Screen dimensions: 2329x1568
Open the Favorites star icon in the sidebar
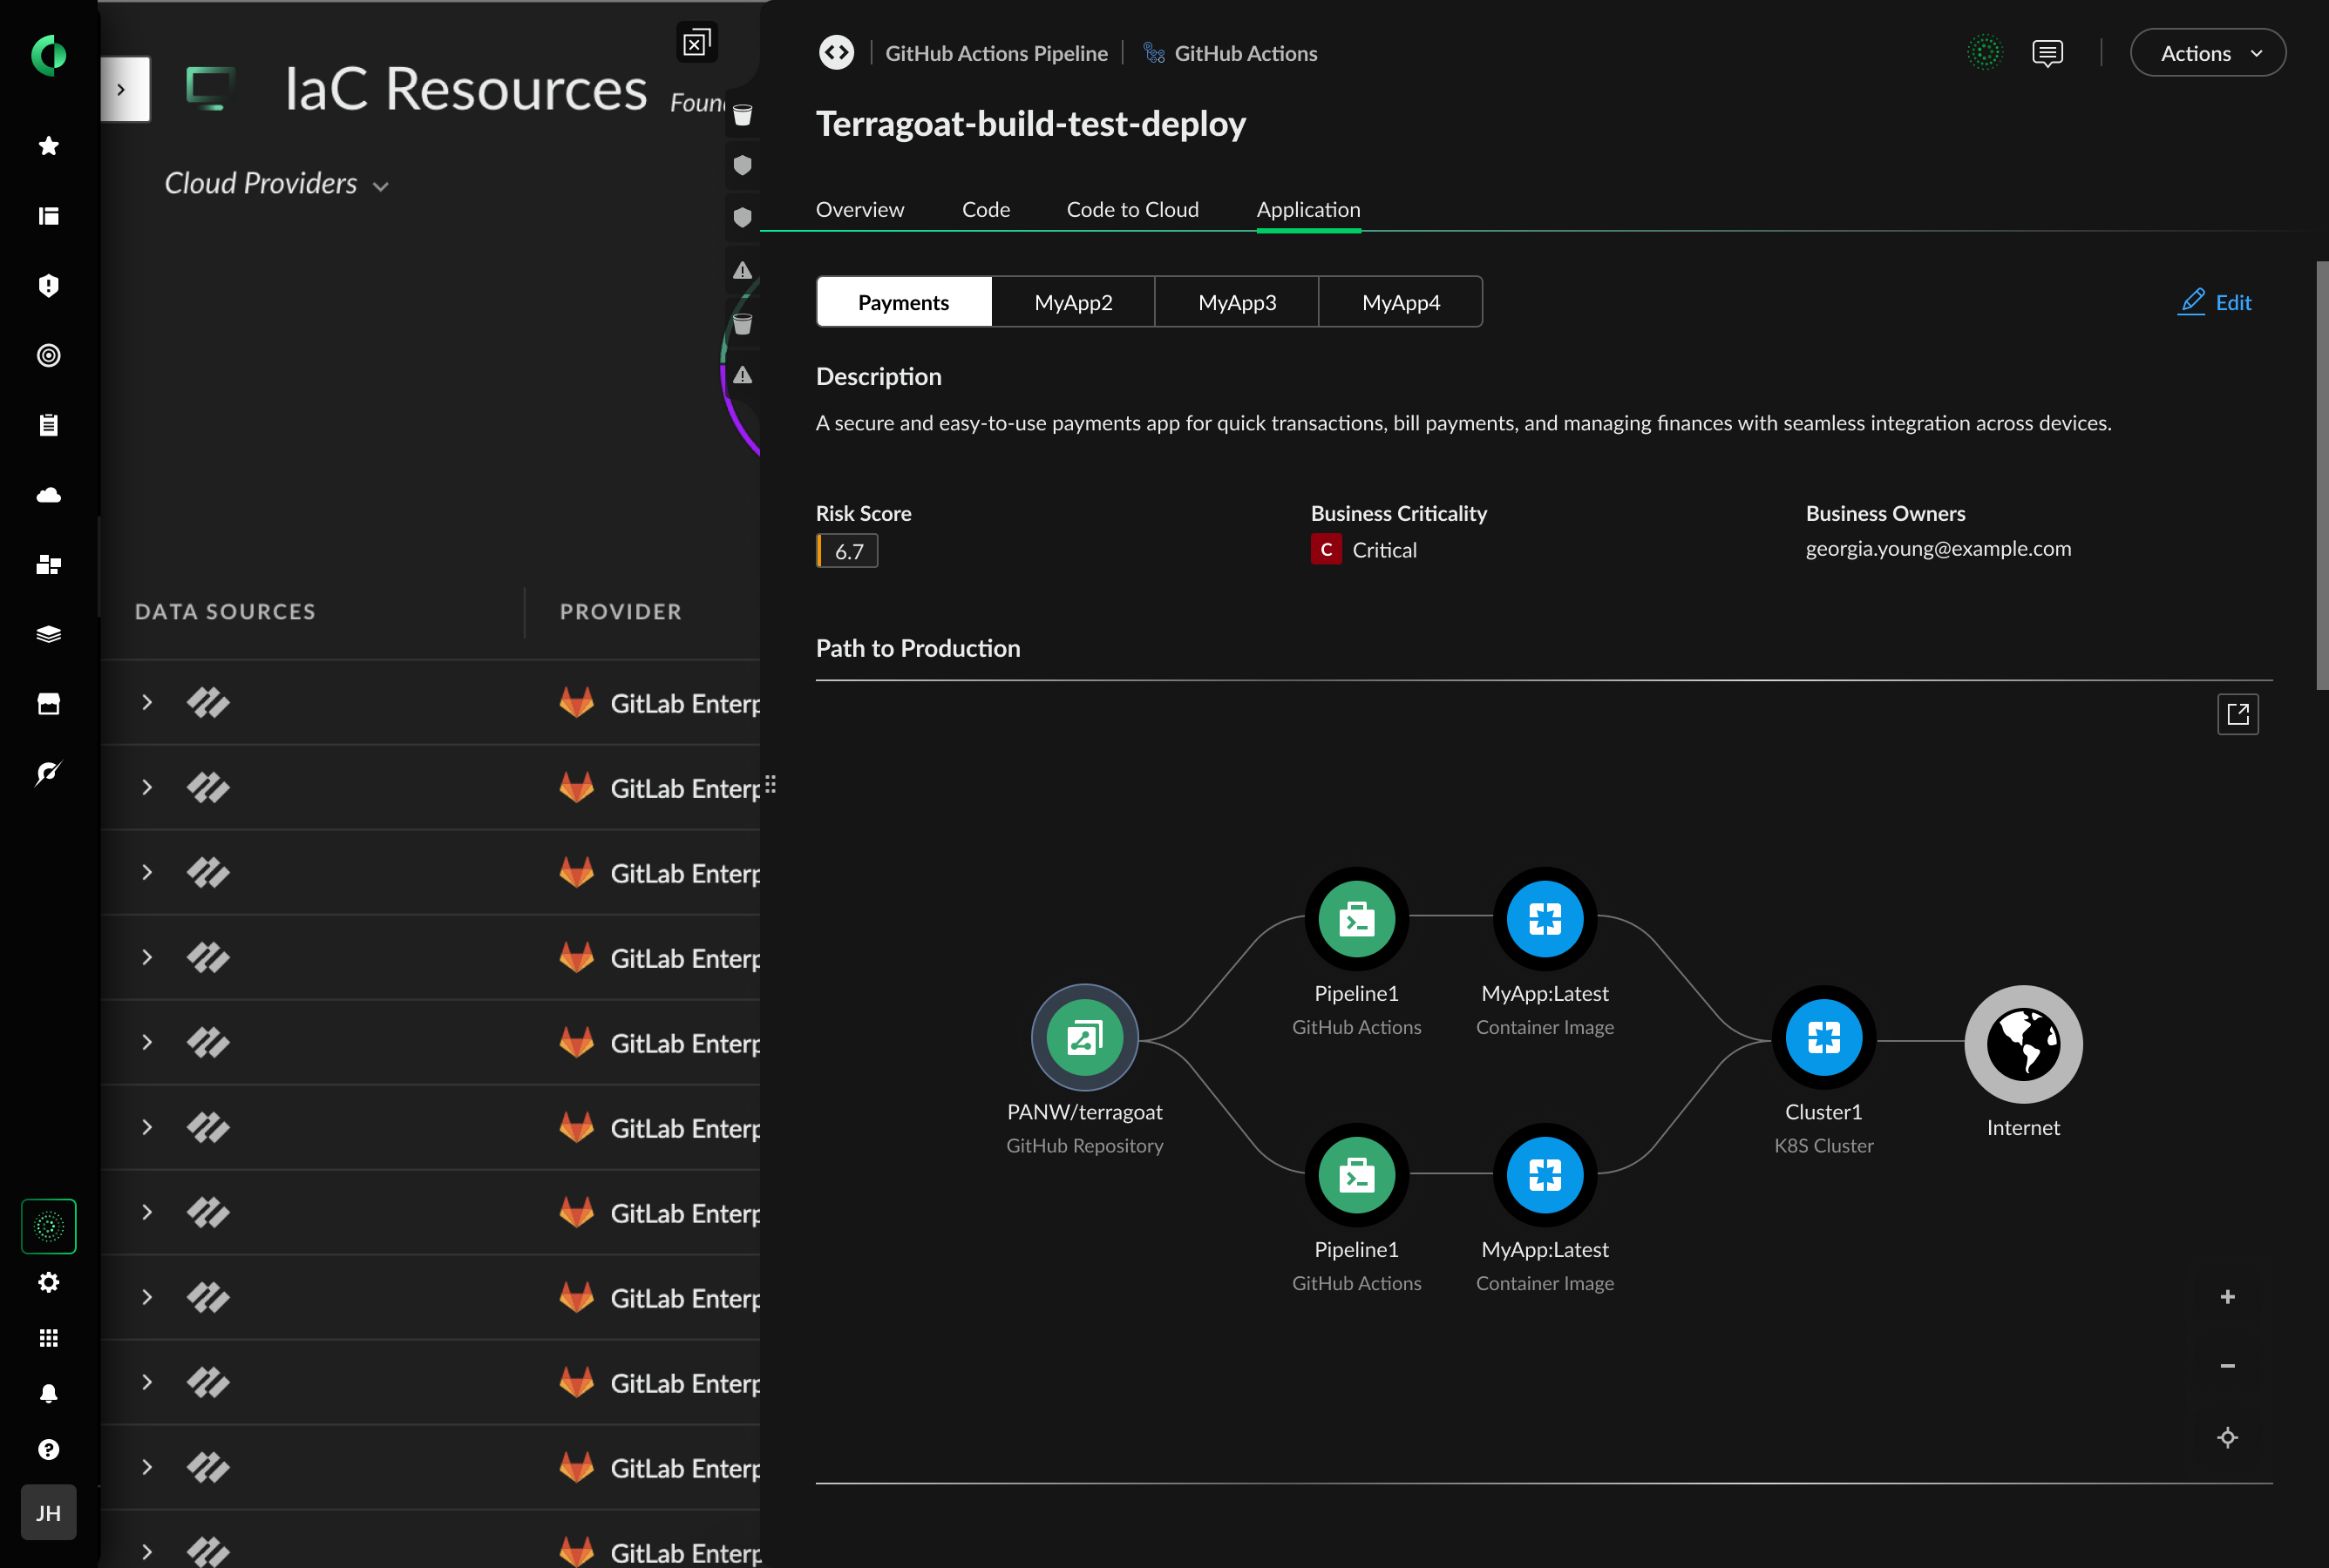48,146
